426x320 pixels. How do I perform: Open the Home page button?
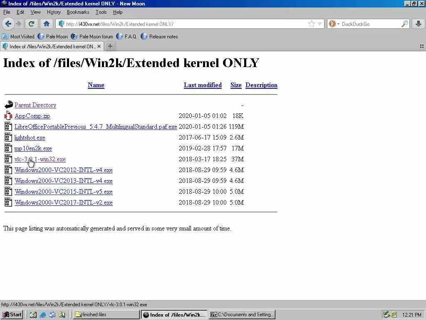point(47,24)
